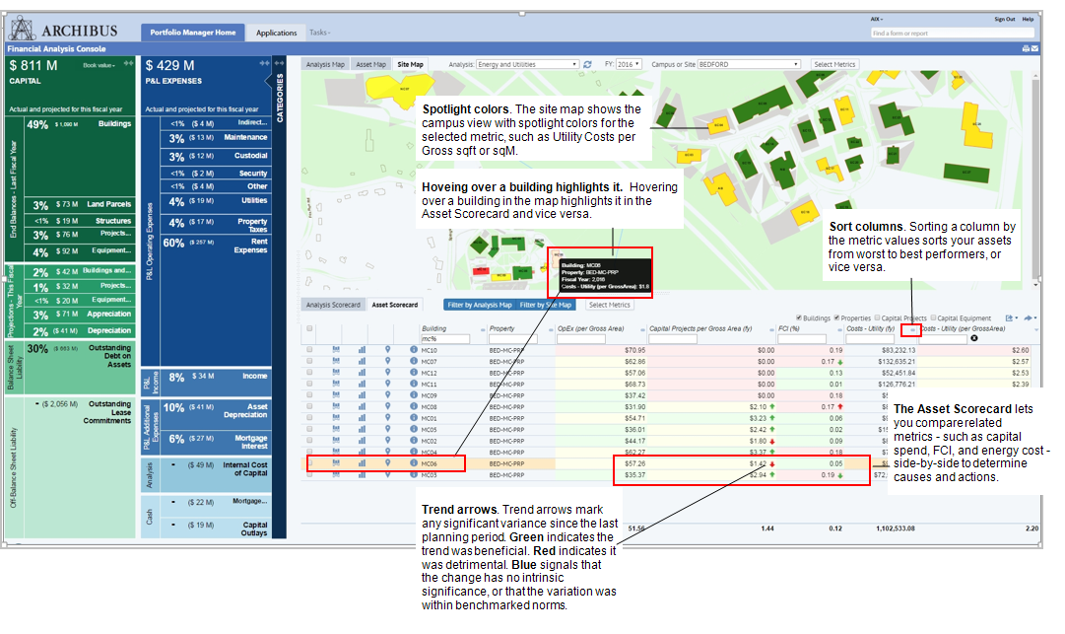The width and height of the screenshot is (1065, 634).
Task: Click the refresh icon next to Analysis dropdown
Action: coord(587,64)
